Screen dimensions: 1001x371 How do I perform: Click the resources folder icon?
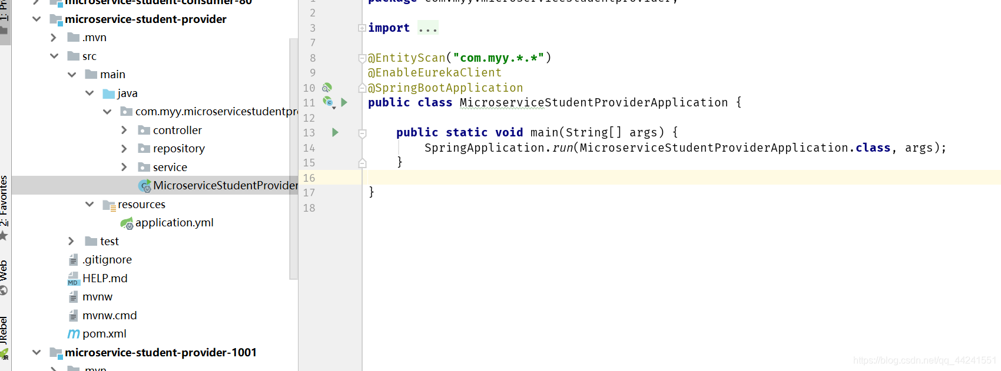109,205
